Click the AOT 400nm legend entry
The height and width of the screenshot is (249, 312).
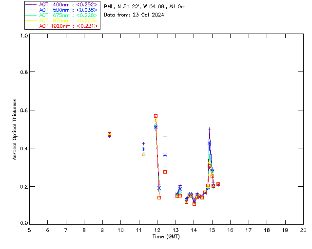62,4
